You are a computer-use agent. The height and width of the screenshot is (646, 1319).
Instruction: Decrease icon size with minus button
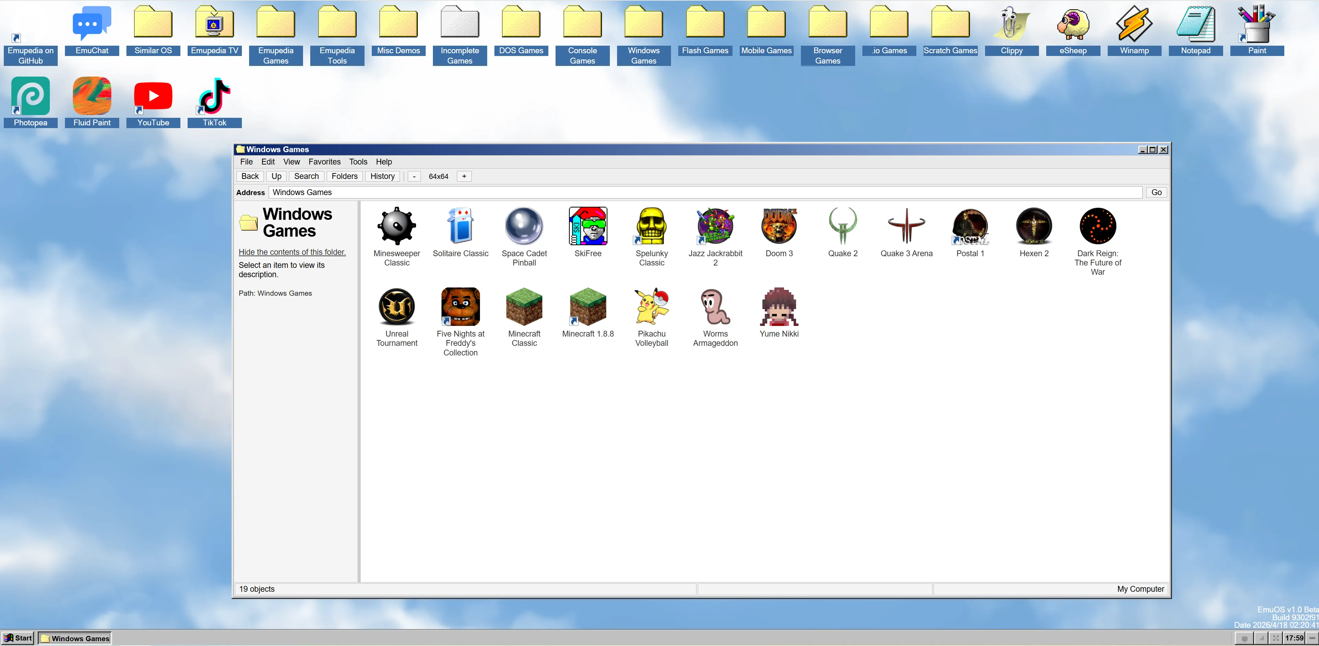[x=414, y=176]
